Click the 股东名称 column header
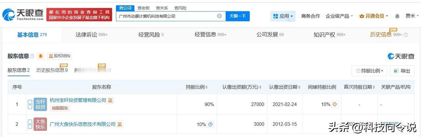Image resolution: width=421 pixels, height=137 pixels. click(x=102, y=87)
